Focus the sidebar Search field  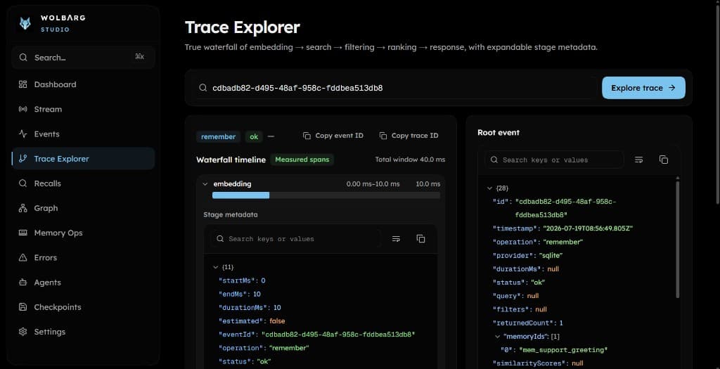pyautogui.click(x=83, y=58)
